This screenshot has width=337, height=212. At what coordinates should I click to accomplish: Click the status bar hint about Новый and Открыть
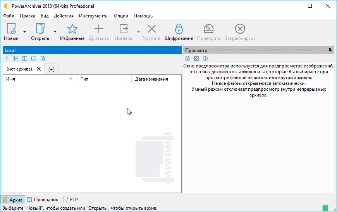[80, 208]
